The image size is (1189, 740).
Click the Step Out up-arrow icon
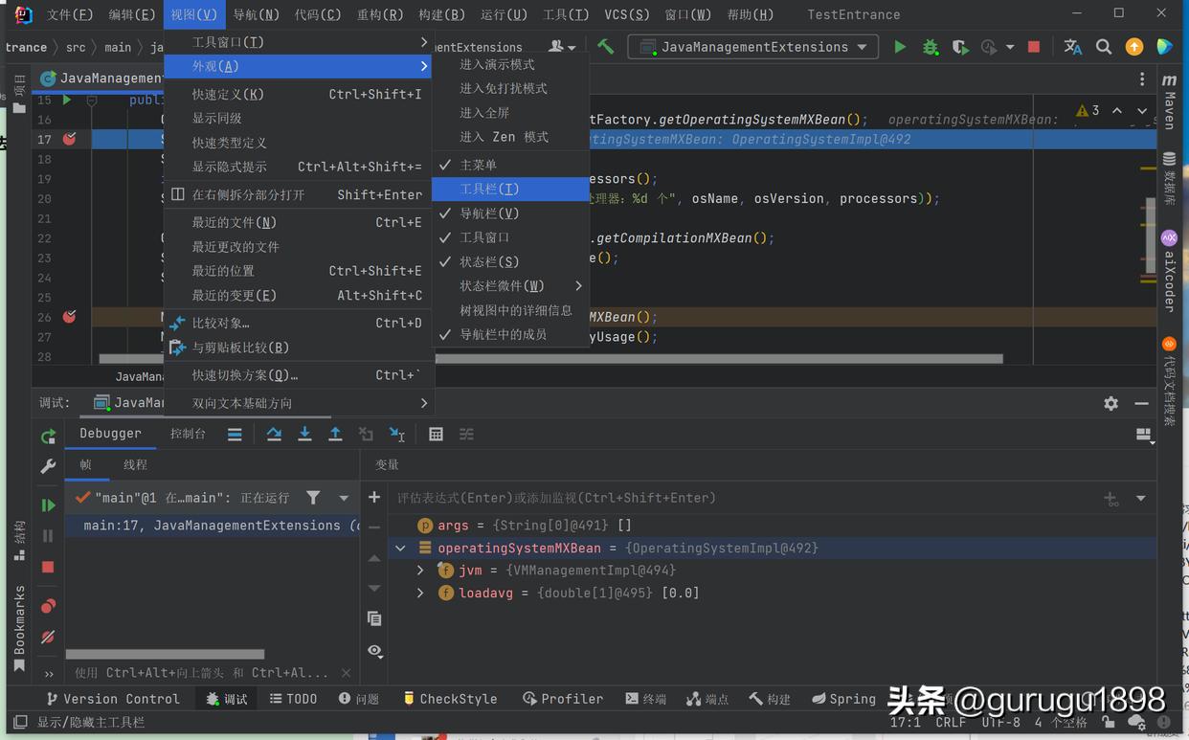(x=335, y=434)
